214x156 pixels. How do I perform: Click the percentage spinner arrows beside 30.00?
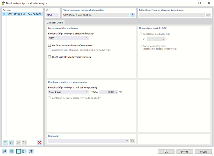tap(116, 92)
